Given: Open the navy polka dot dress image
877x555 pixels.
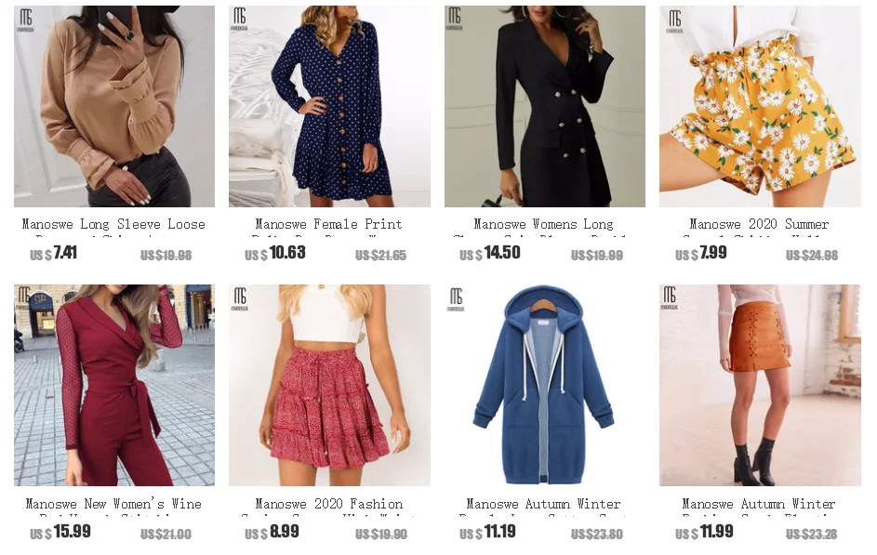Looking at the screenshot, I should coord(329,106).
